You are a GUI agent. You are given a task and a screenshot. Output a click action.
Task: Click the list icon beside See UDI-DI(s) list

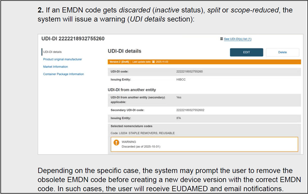click(221, 39)
